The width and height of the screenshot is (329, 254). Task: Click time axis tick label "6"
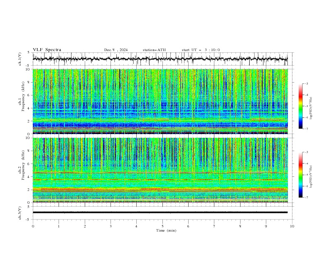pos(189,226)
